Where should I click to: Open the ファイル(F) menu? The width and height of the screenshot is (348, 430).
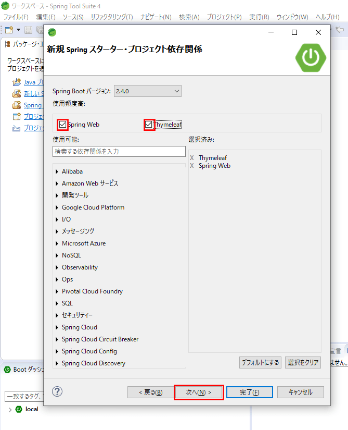pyautogui.click(x=16, y=17)
